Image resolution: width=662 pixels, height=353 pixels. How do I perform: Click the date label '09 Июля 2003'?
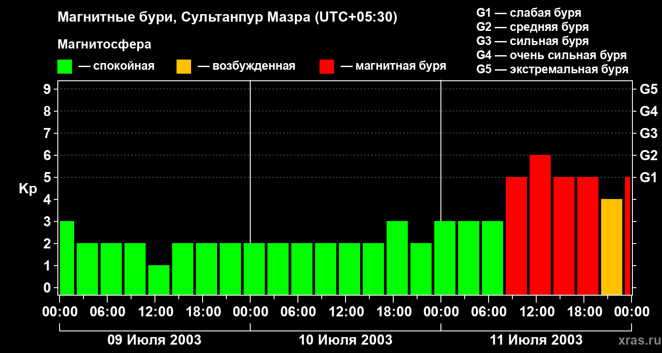[x=154, y=340]
